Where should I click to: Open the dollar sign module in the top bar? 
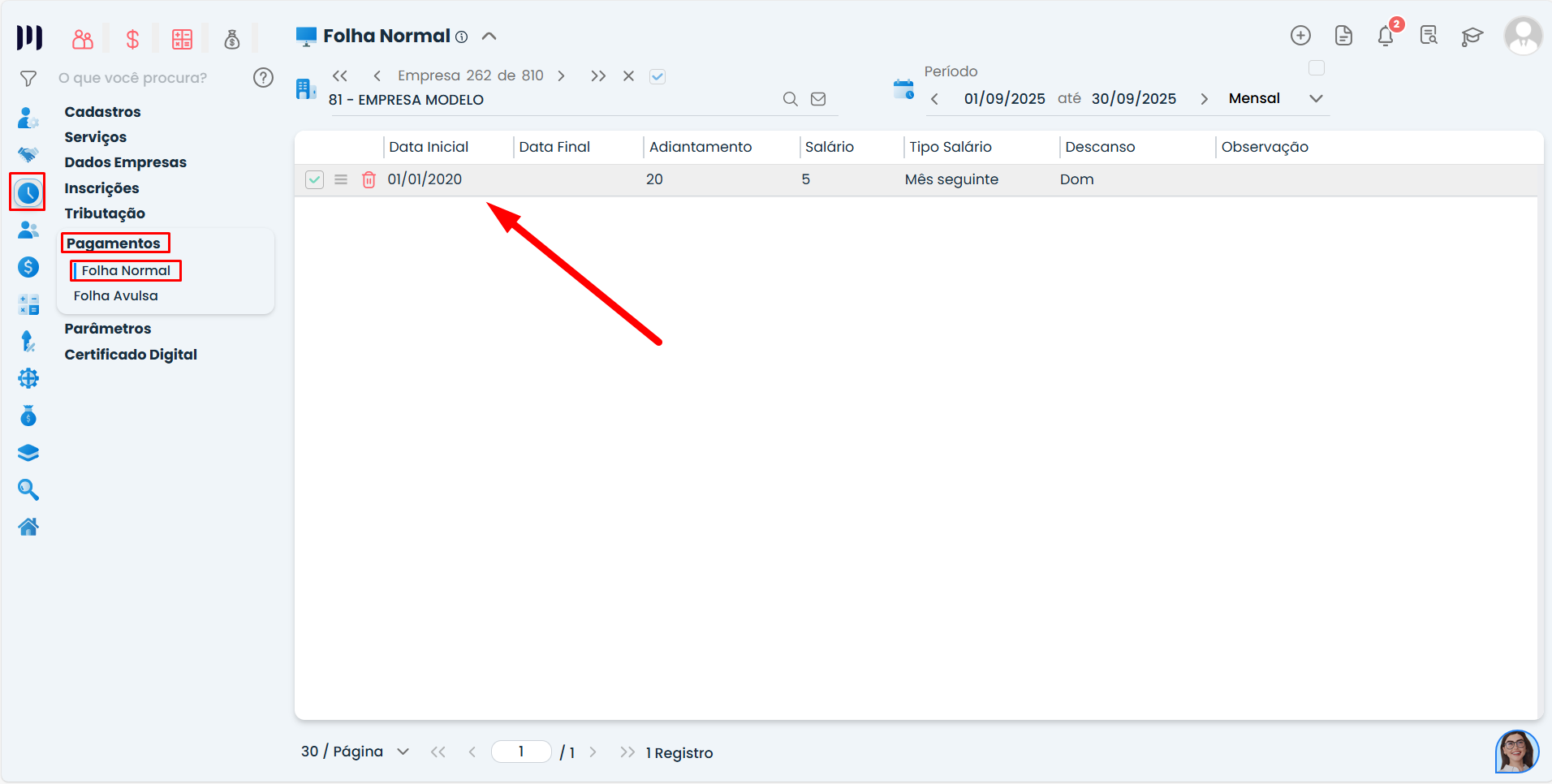point(132,38)
